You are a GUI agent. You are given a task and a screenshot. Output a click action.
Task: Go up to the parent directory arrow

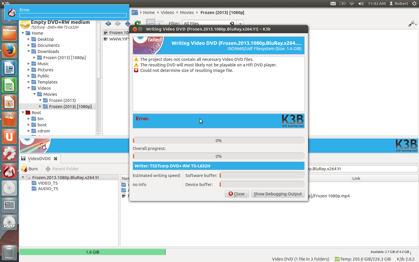click(x=127, y=24)
